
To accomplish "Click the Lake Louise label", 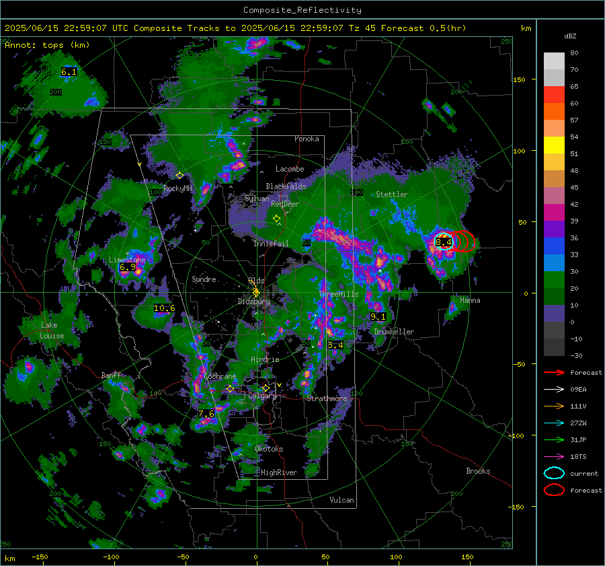I will click(x=52, y=330).
